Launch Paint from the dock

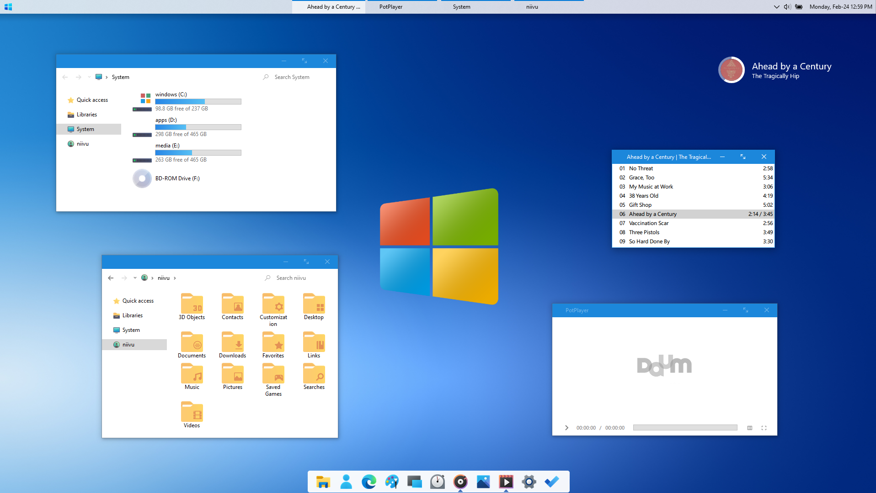click(x=392, y=482)
